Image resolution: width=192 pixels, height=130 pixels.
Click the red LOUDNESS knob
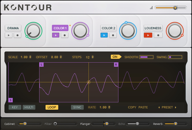(175, 31)
